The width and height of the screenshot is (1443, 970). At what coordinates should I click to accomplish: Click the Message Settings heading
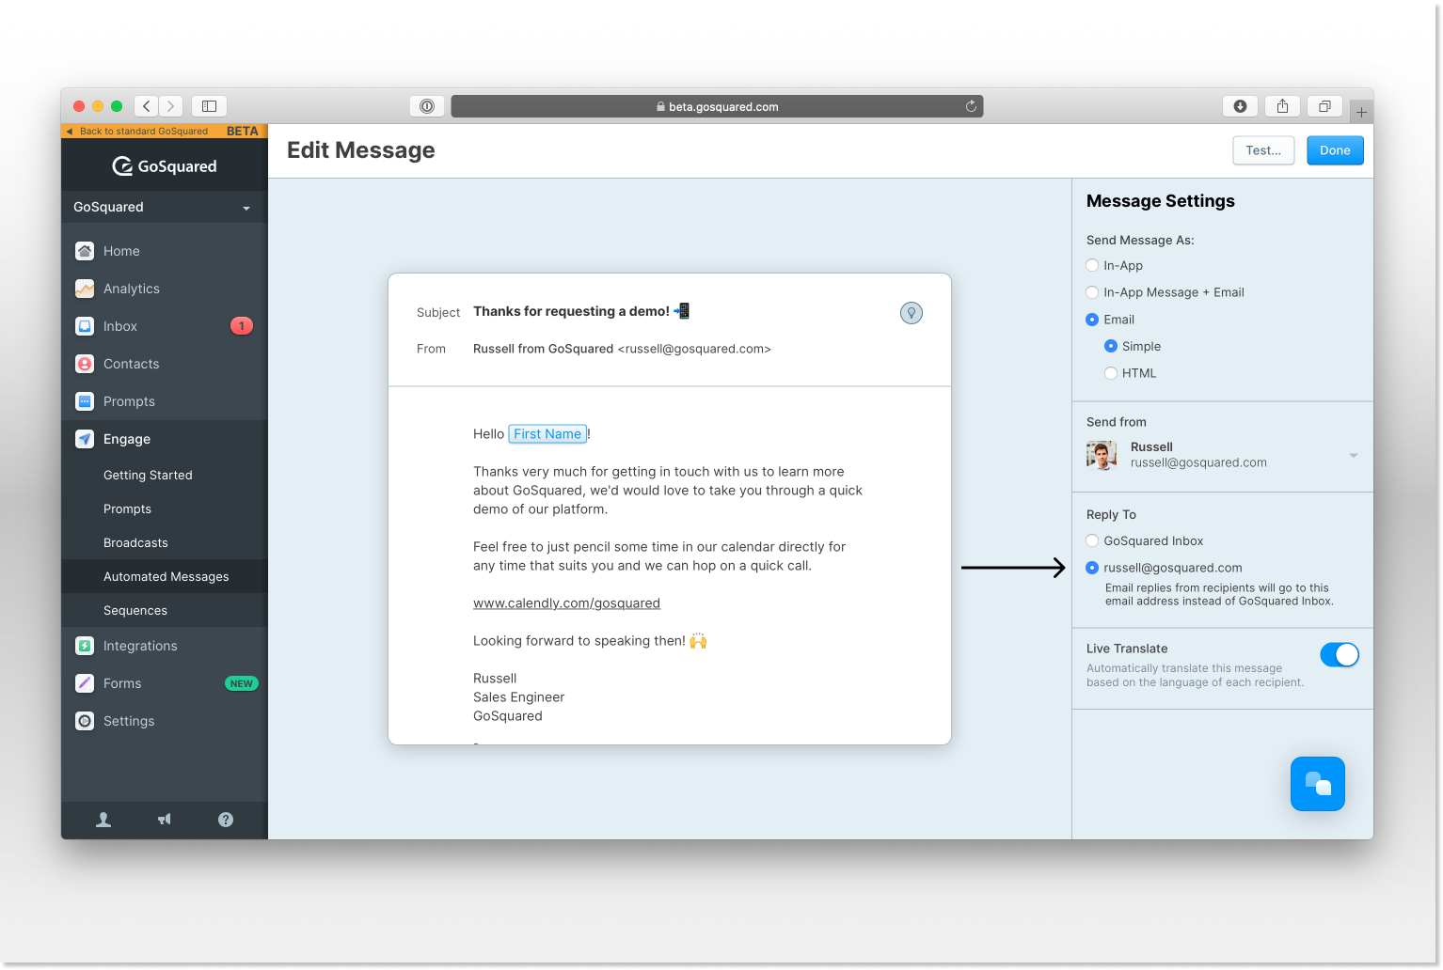1160,201
